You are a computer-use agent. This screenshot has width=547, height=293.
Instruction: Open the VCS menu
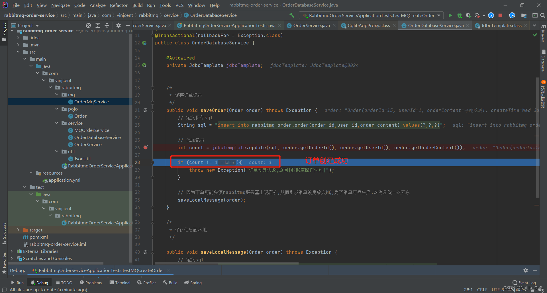click(179, 5)
